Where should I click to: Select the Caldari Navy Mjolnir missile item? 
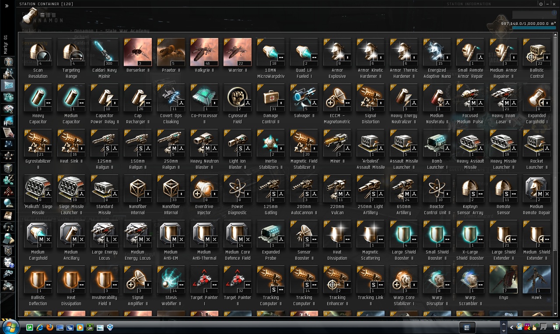pos(105,52)
